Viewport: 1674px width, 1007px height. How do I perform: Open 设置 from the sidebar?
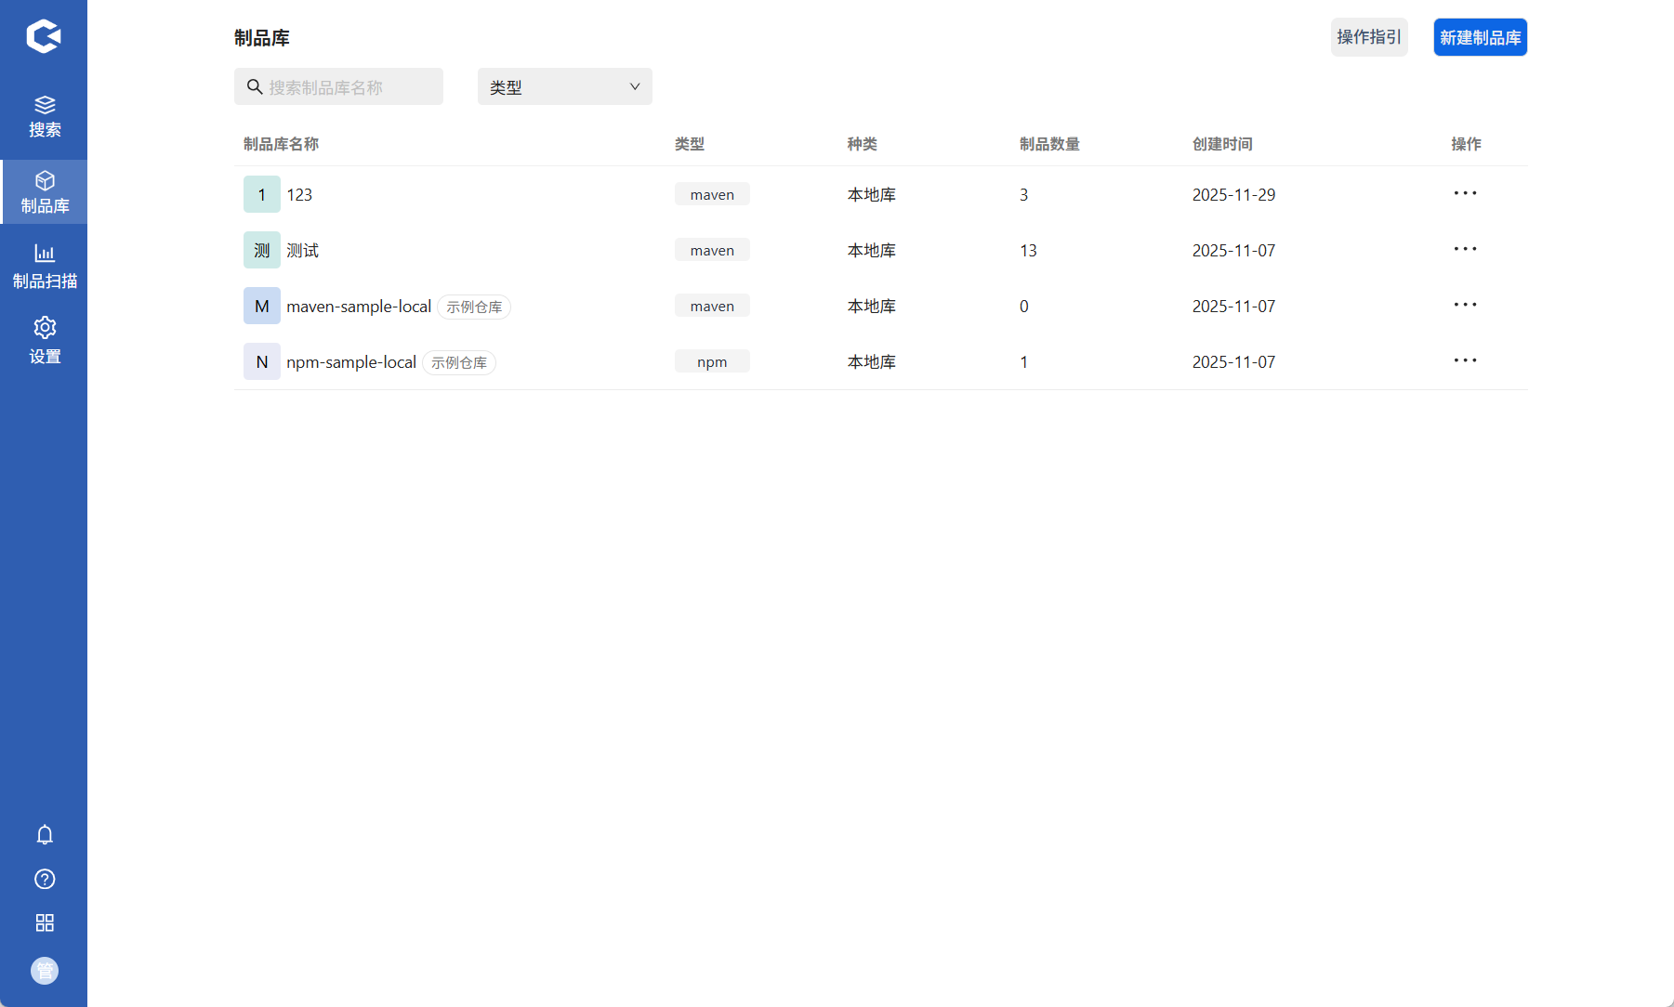pyautogui.click(x=45, y=341)
